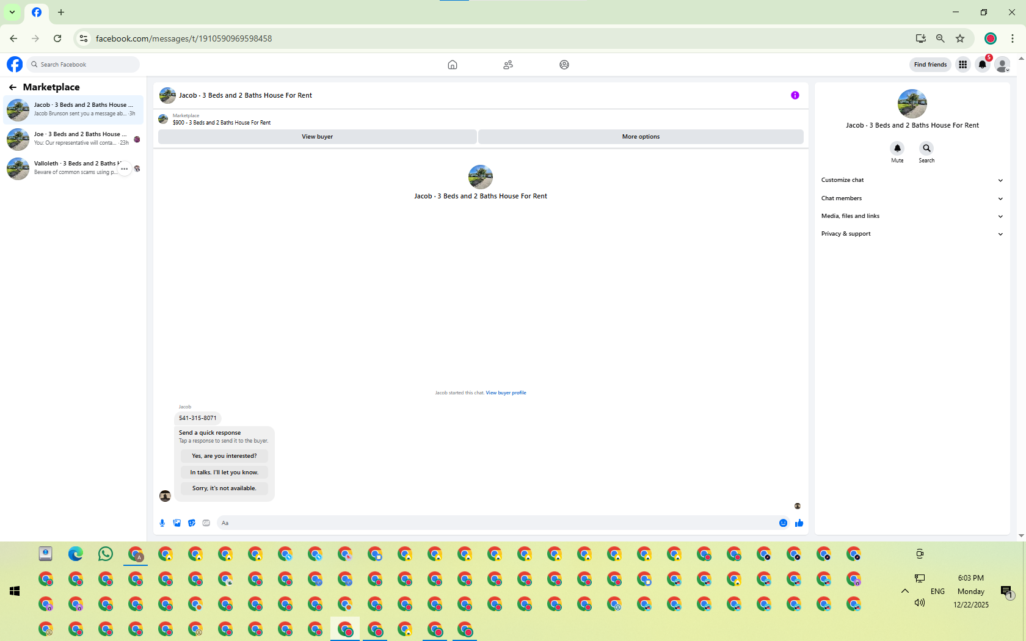Open WhatsApp from the taskbar
1026x641 pixels.
(x=106, y=554)
